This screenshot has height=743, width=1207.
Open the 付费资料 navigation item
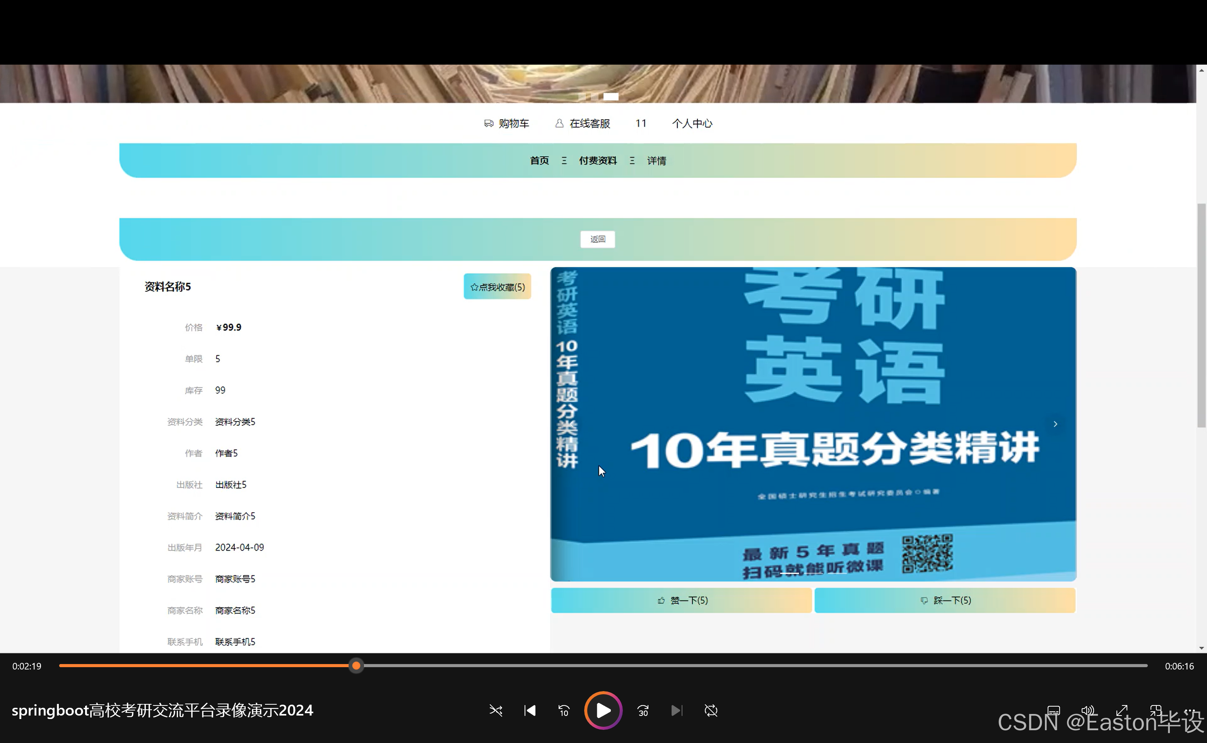click(597, 160)
